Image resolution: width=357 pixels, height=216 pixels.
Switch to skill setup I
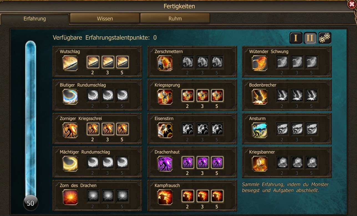point(296,38)
